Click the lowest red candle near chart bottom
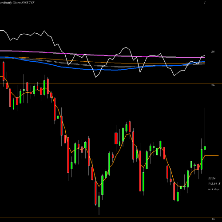Viewport: 222px width, 222px height. (95, 193)
